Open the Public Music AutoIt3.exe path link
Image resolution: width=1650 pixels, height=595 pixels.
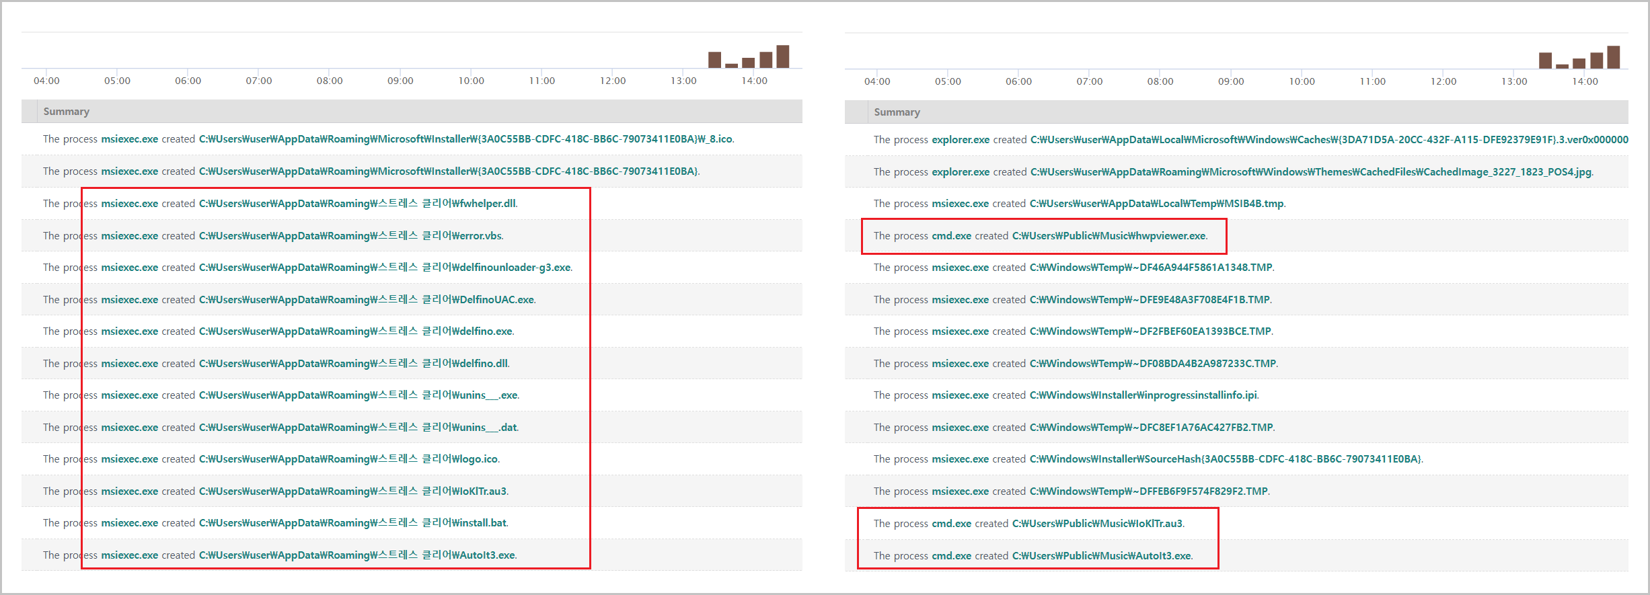point(1102,556)
